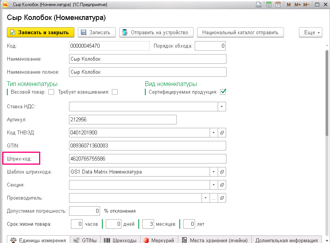Uncheck the Сертифицируемая продукция checkbox

(x=223, y=92)
